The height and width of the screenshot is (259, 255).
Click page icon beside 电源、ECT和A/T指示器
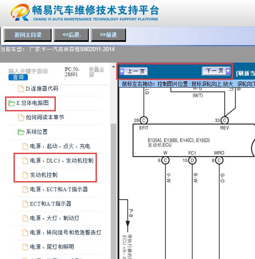25,190
